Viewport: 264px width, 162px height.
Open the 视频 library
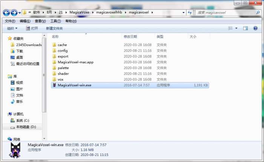tap(20, 83)
